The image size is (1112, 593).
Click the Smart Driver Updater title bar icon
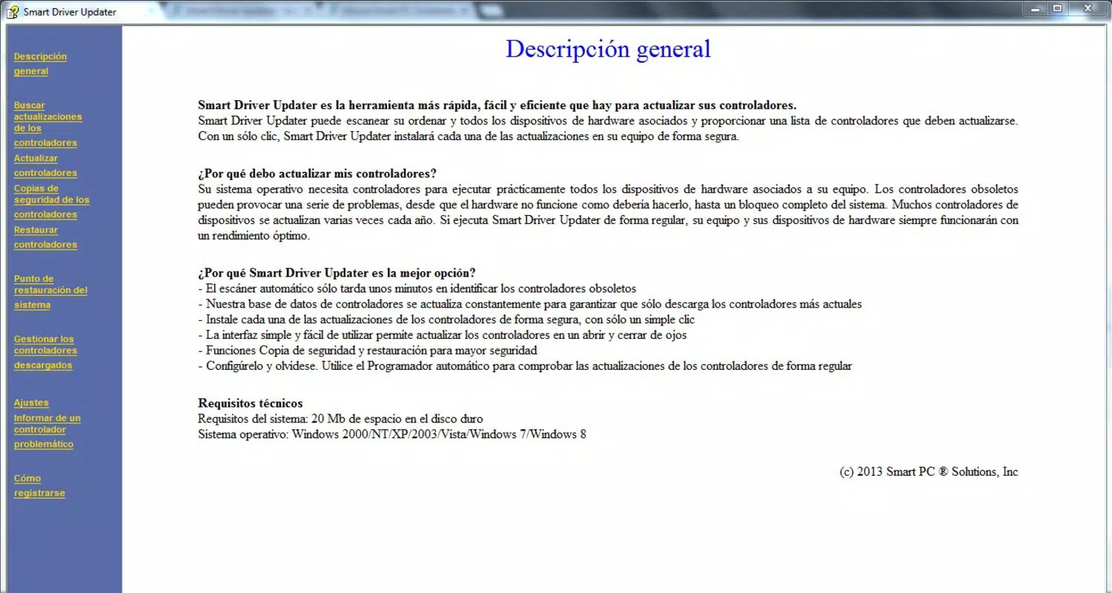pyautogui.click(x=12, y=11)
